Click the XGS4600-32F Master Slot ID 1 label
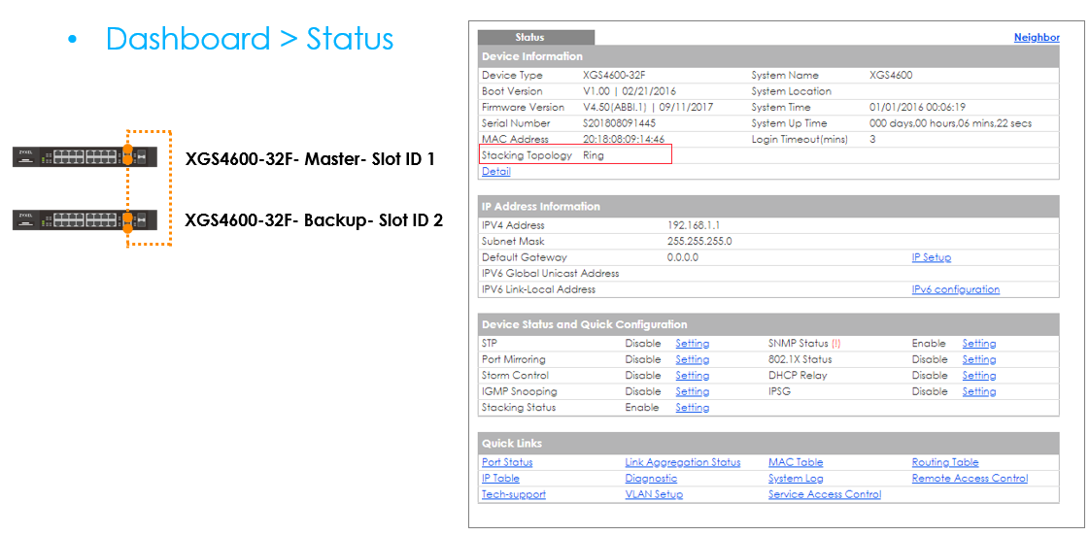 pyautogui.click(x=310, y=159)
